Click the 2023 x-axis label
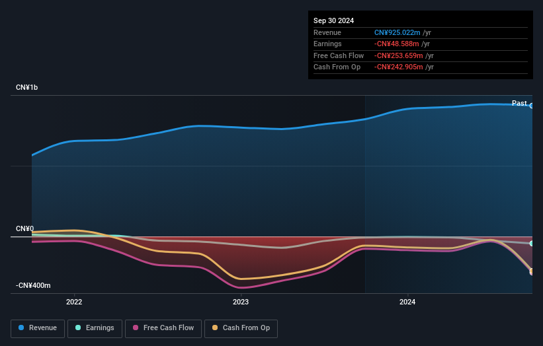This screenshot has width=543, height=346. click(x=241, y=302)
